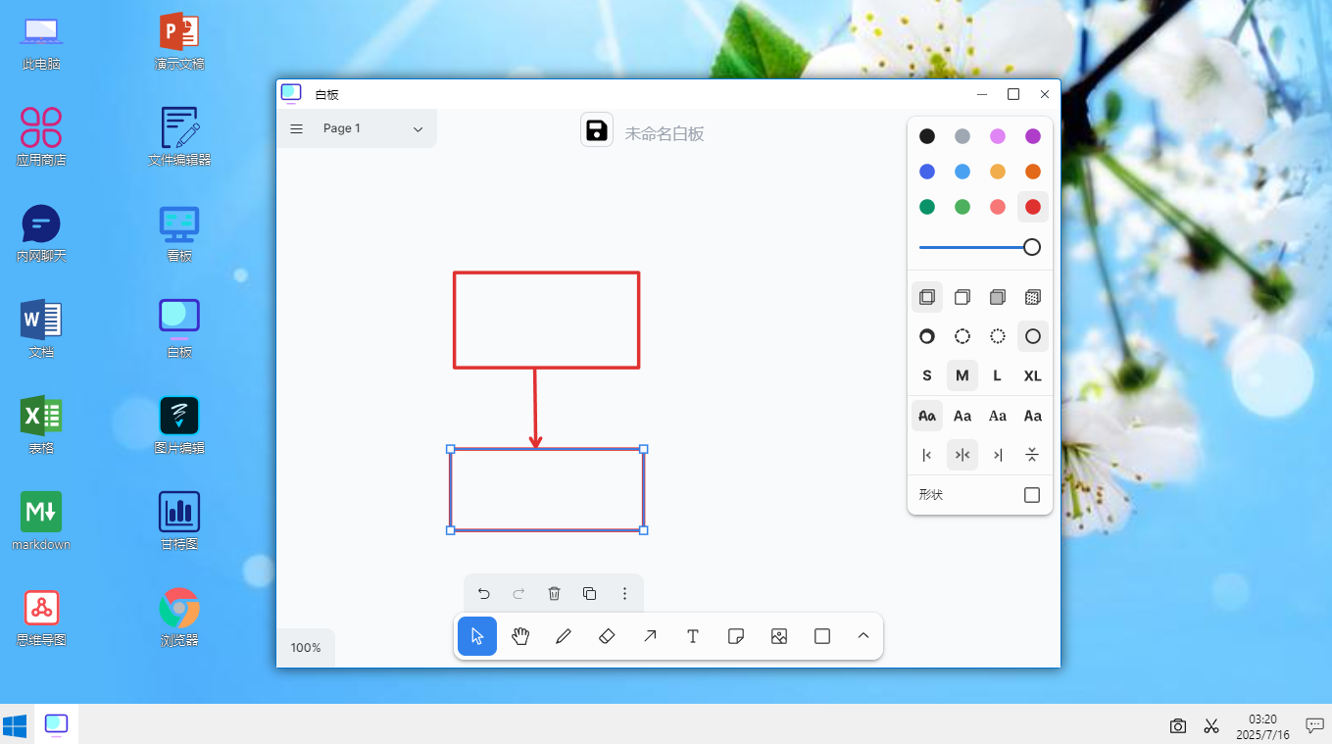Save the whiteboard with disk icon
The height and width of the screenshot is (744, 1332).
pos(597,129)
